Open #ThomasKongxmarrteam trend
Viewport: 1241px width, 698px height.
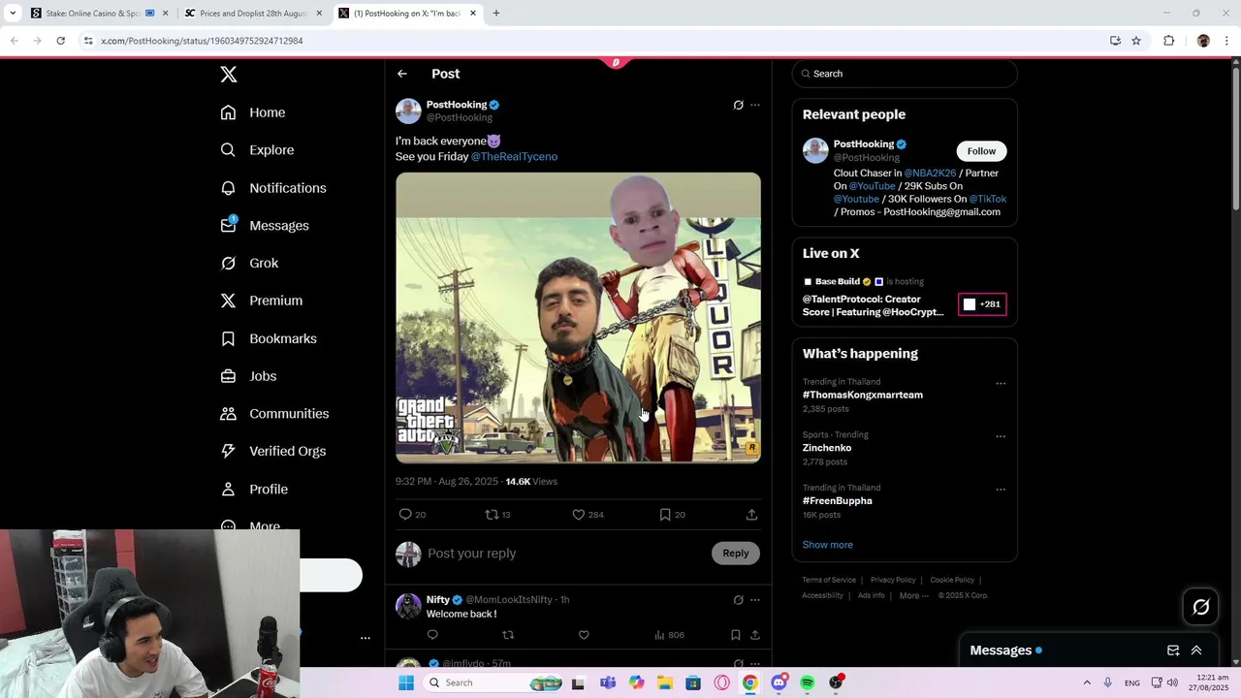click(x=862, y=396)
